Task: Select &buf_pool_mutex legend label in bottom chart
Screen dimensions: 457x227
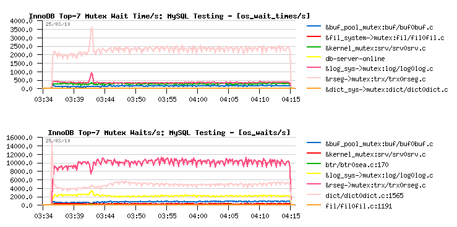Action: (x=379, y=144)
